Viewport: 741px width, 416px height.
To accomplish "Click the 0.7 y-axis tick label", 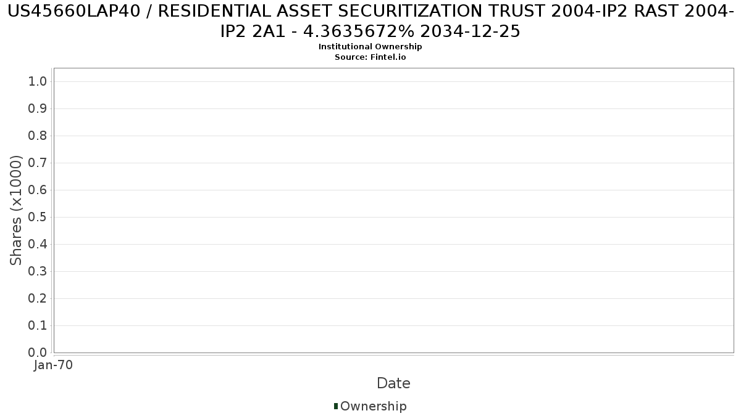I will pyautogui.click(x=38, y=163).
